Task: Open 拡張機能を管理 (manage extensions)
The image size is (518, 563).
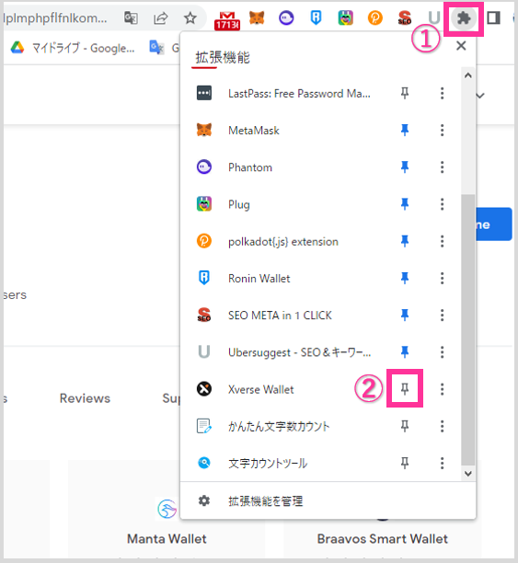Action: pyautogui.click(x=265, y=500)
